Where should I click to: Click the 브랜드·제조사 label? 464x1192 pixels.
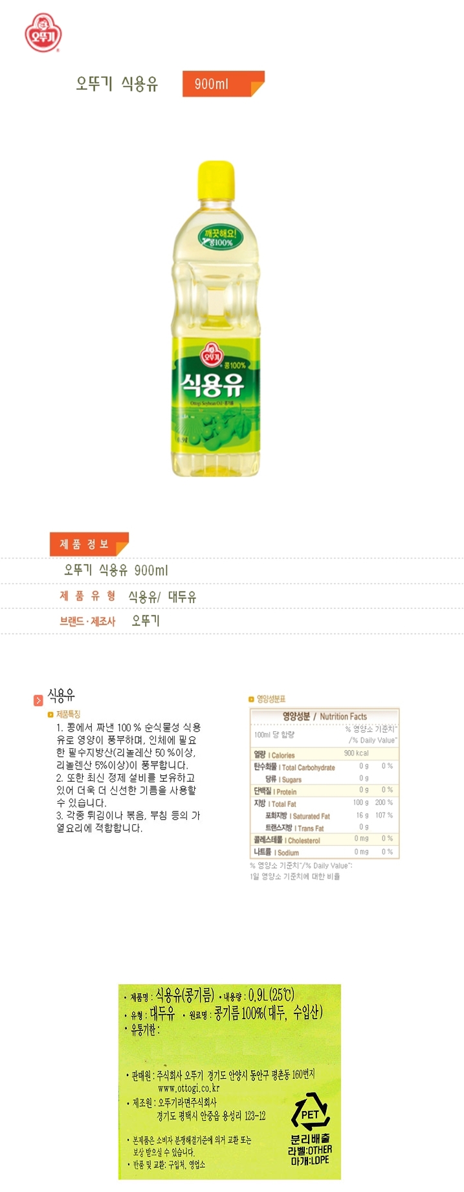click(x=87, y=621)
